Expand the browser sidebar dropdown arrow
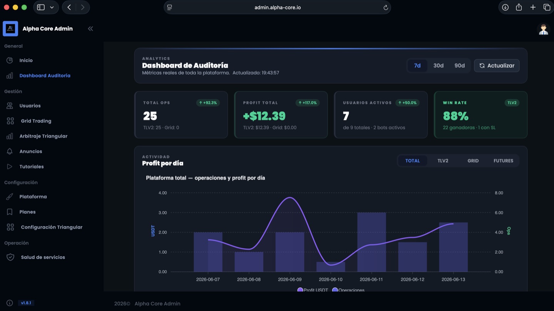This screenshot has width=554, height=311. click(52, 7)
